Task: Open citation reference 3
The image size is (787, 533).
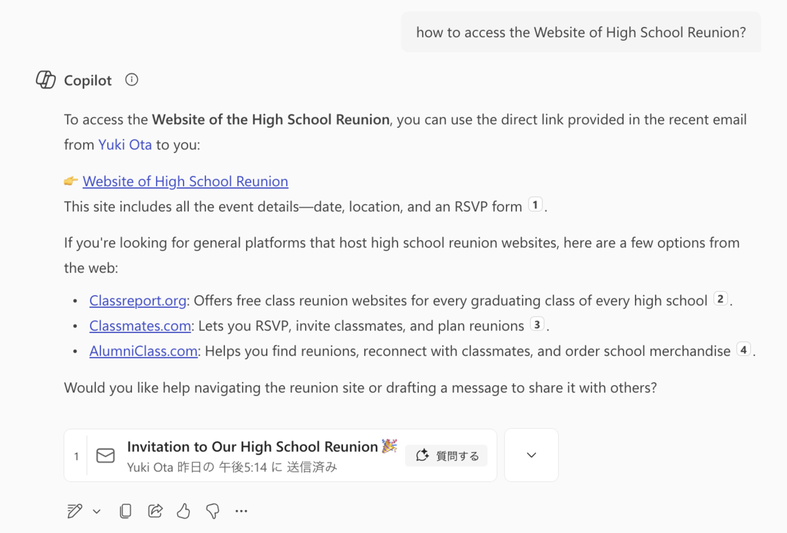Action: 537,325
